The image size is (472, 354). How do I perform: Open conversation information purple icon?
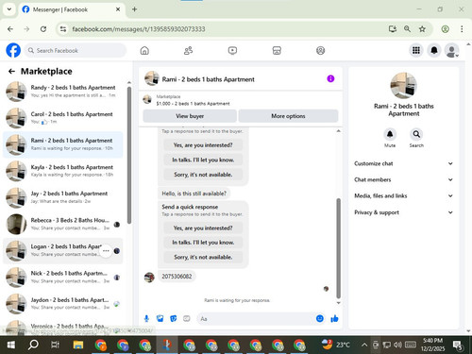click(330, 78)
